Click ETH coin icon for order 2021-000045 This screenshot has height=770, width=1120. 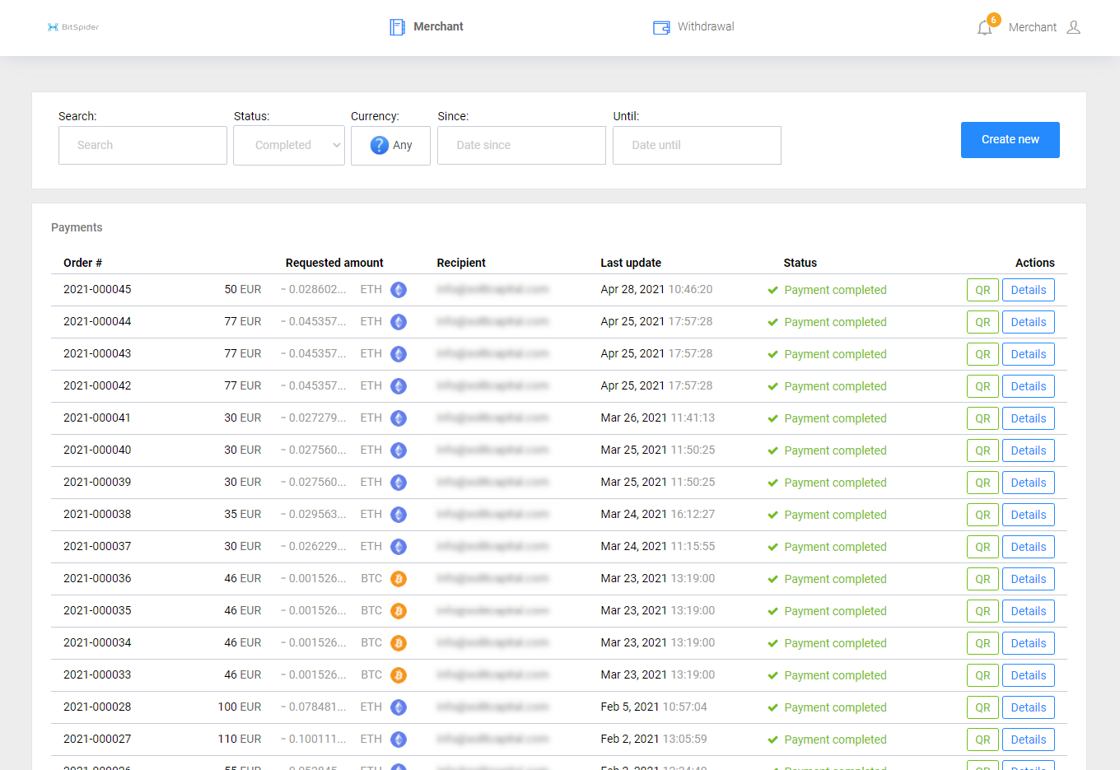tap(399, 290)
